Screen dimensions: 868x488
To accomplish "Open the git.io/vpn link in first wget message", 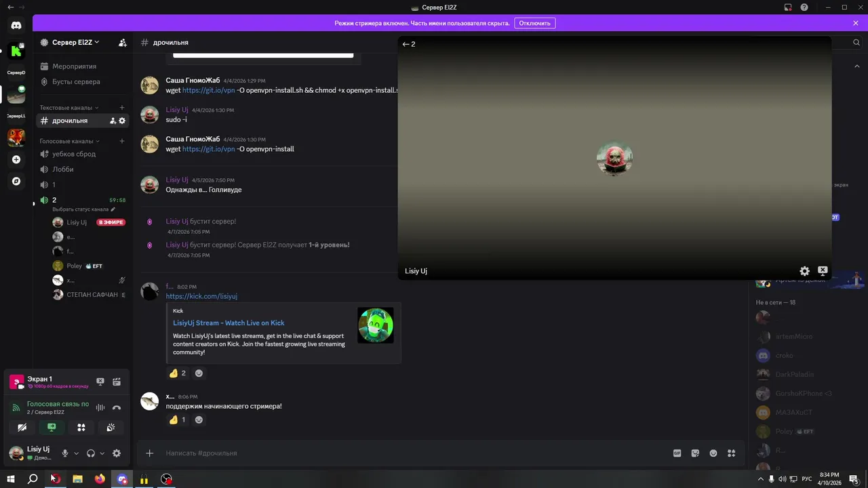I will coord(209,90).
